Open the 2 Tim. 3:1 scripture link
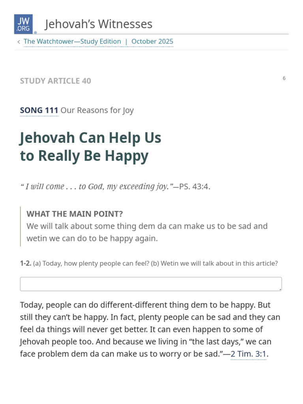Screen dimensions: 303x404 click(x=249, y=354)
